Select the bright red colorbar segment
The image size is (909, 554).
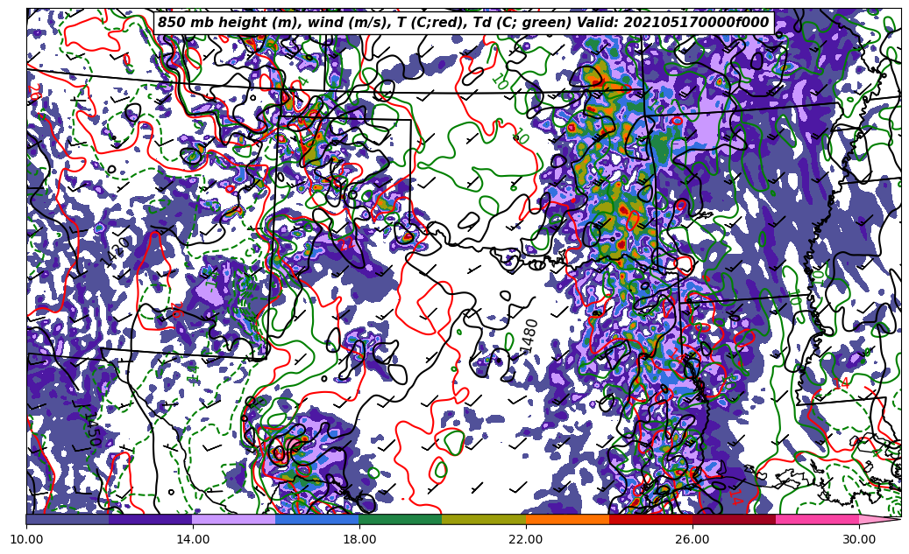pos(650,520)
